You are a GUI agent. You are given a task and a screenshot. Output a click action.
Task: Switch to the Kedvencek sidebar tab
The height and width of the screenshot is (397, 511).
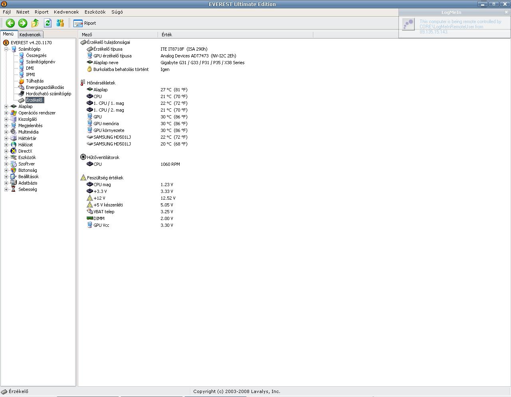tap(30, 35)
